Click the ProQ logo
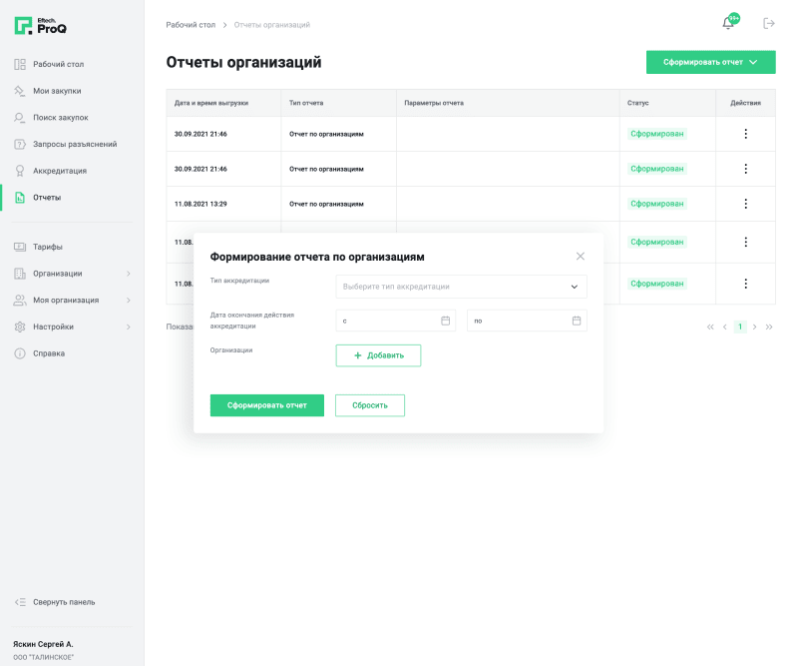 (x=41, y=26)
